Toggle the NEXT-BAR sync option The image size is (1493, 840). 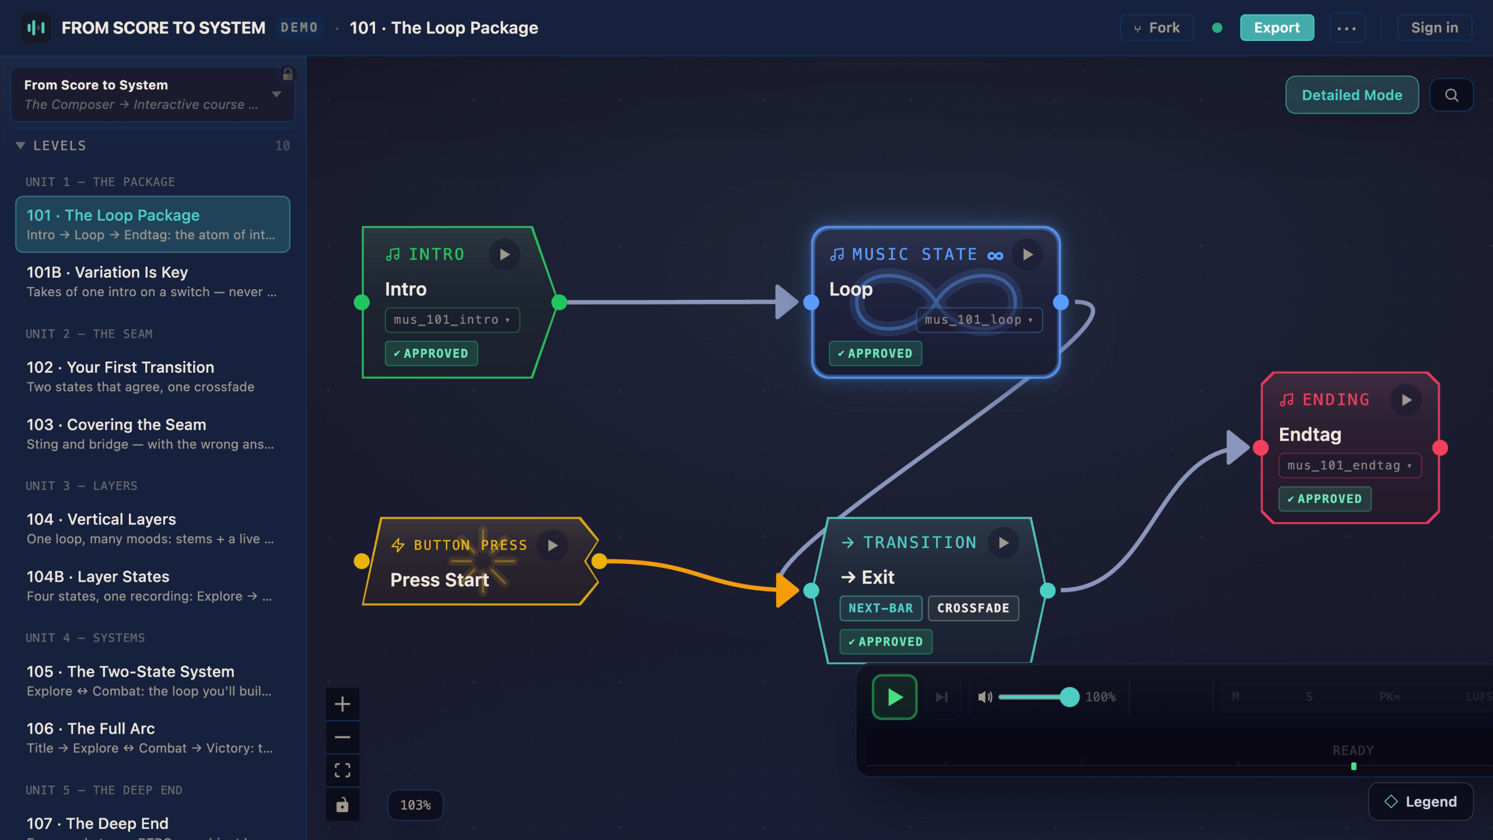tap(881, 608)
